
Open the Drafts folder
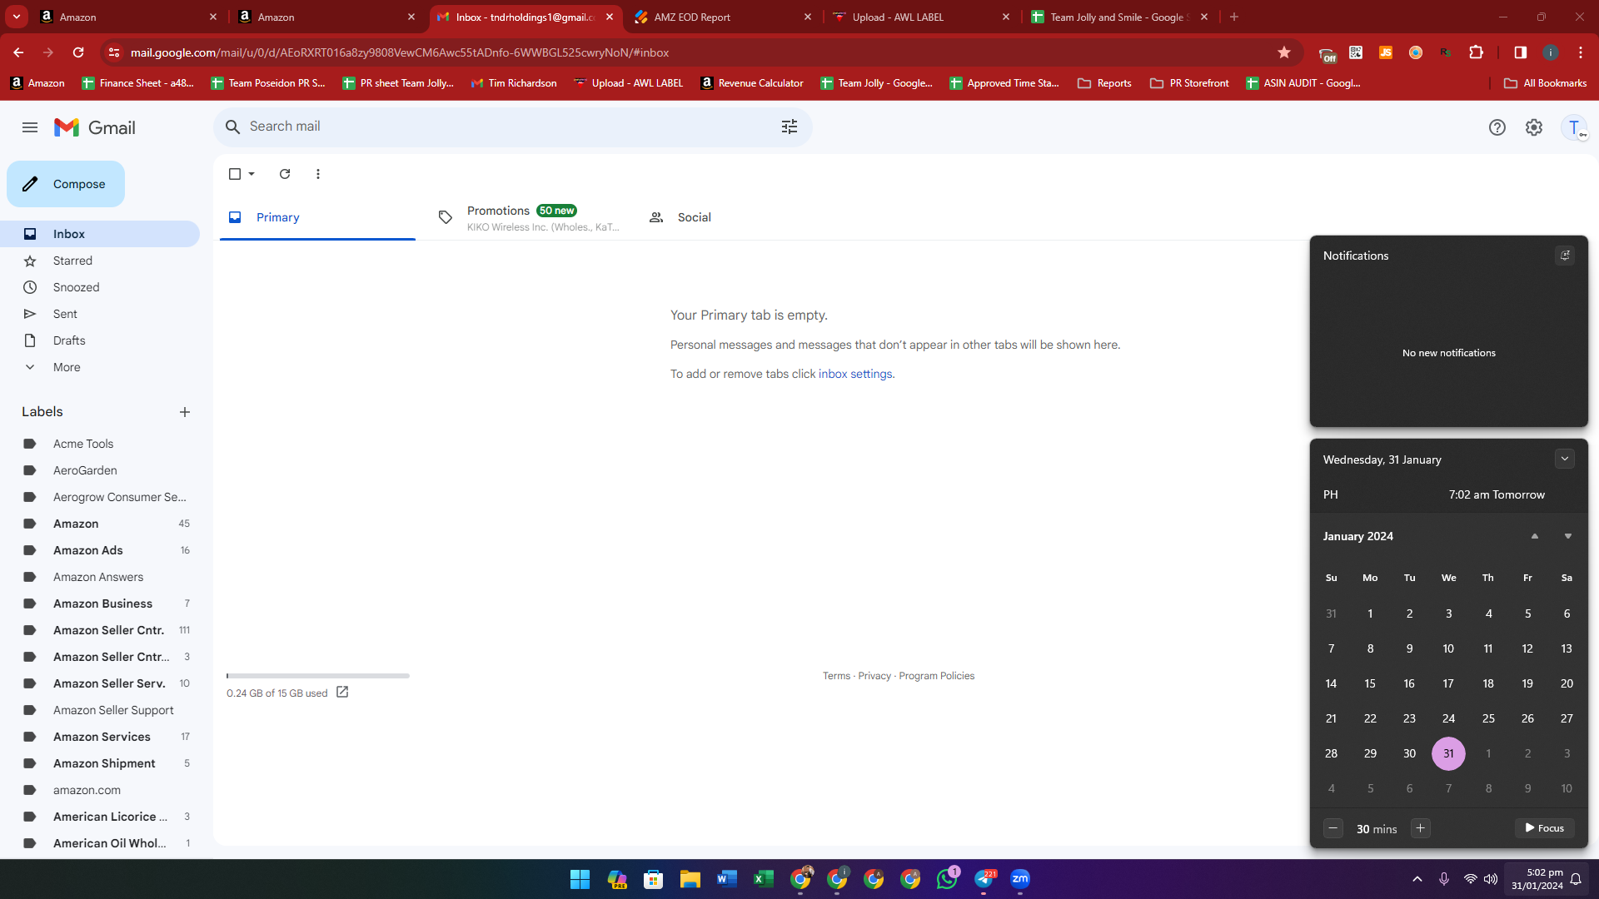[100, 340]
